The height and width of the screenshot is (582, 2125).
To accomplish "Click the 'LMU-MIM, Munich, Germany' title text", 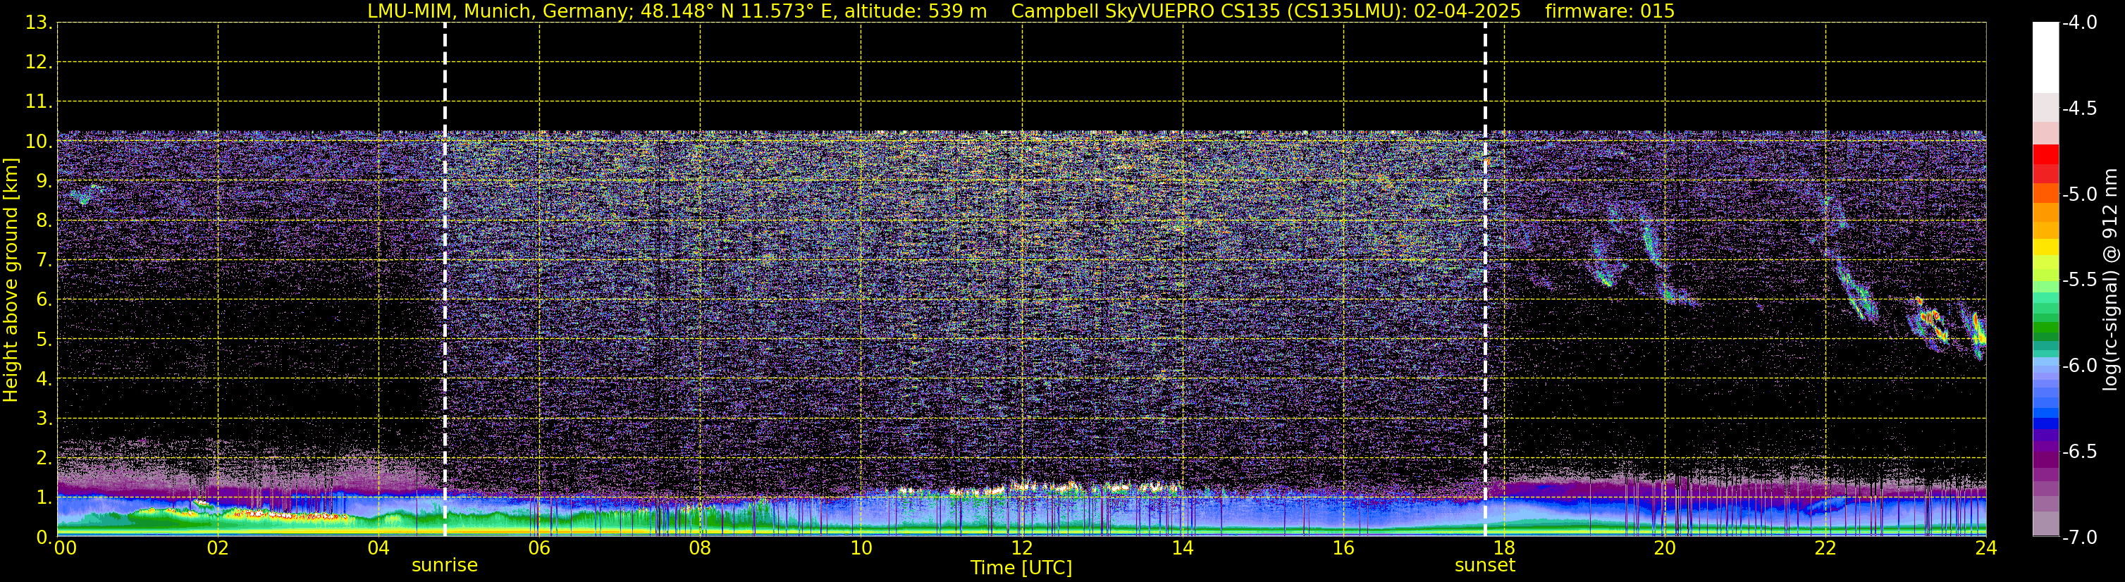I will (500, 11).
